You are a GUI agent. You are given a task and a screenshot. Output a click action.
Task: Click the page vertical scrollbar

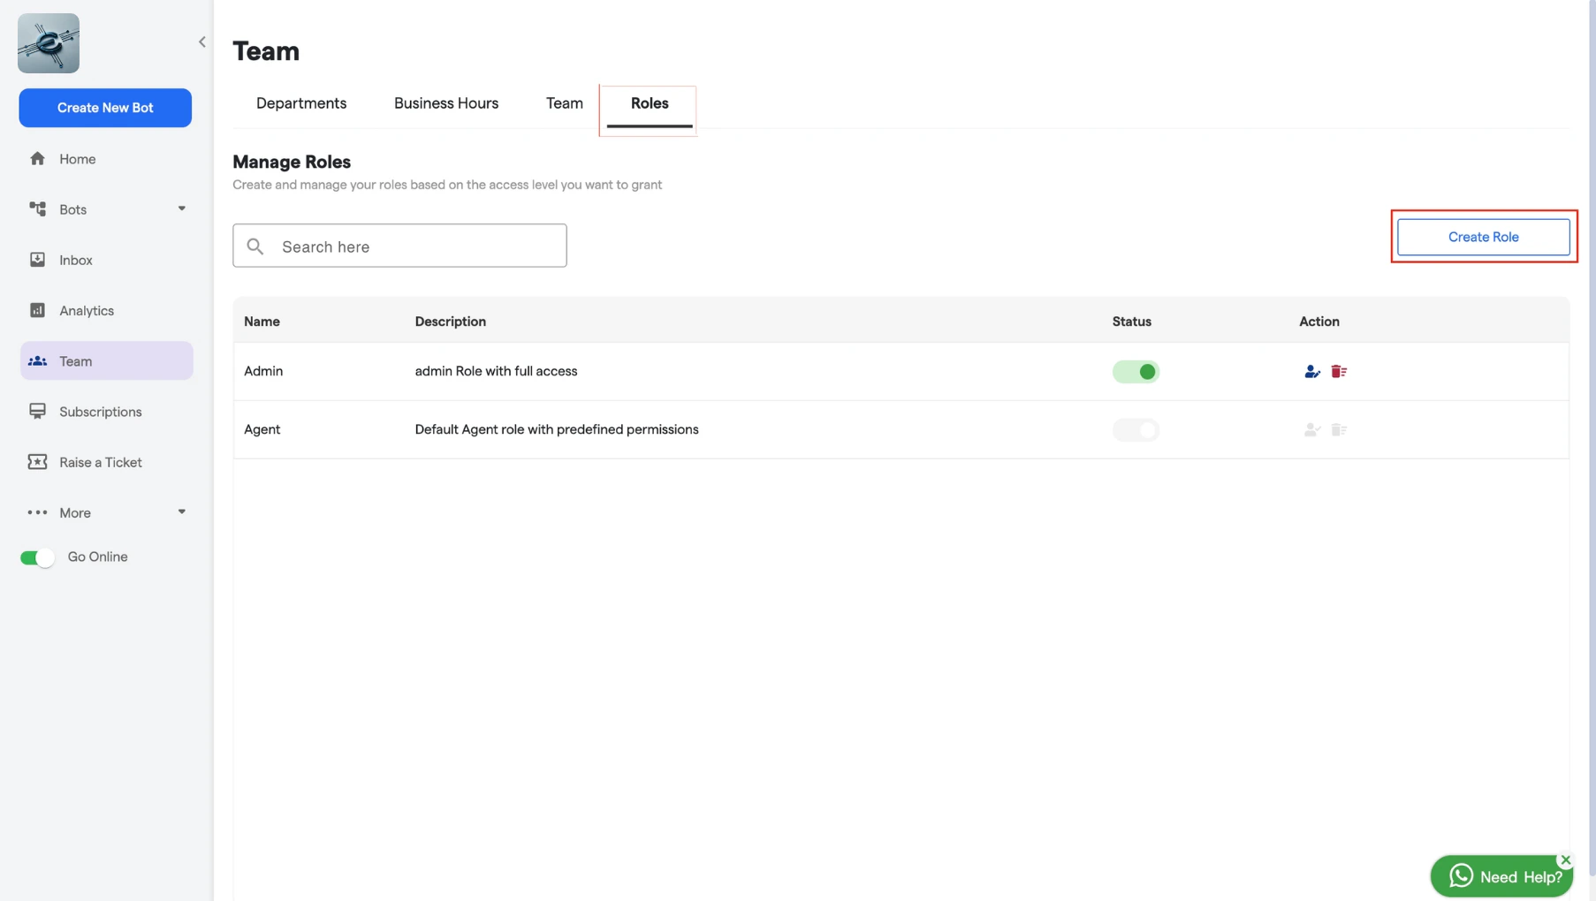[x=1592, y=437]
